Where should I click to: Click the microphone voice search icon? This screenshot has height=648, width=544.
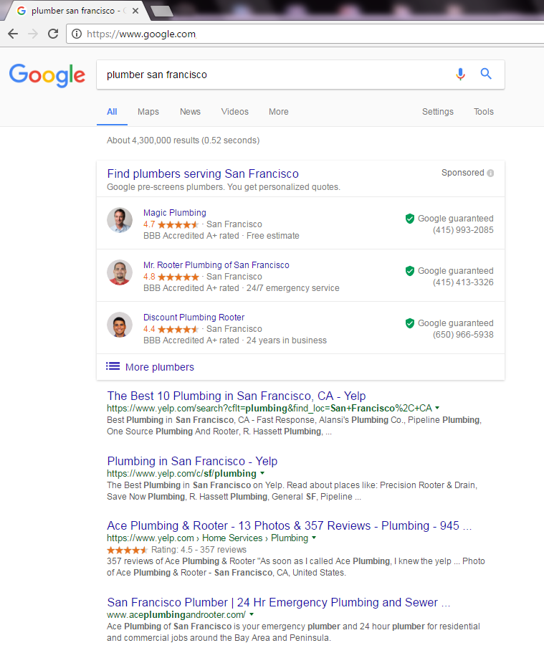pos(460,75)
